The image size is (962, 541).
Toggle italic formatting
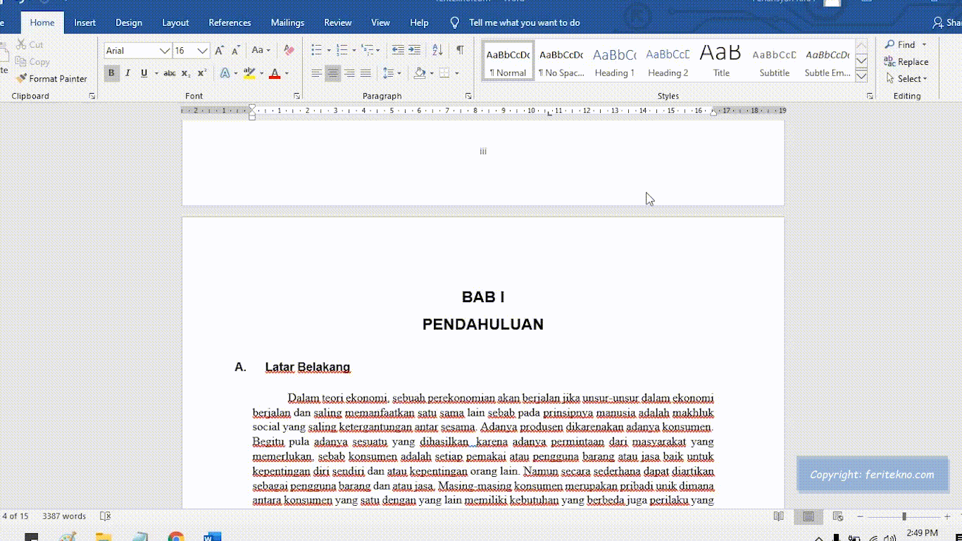(x=127, y=73)
